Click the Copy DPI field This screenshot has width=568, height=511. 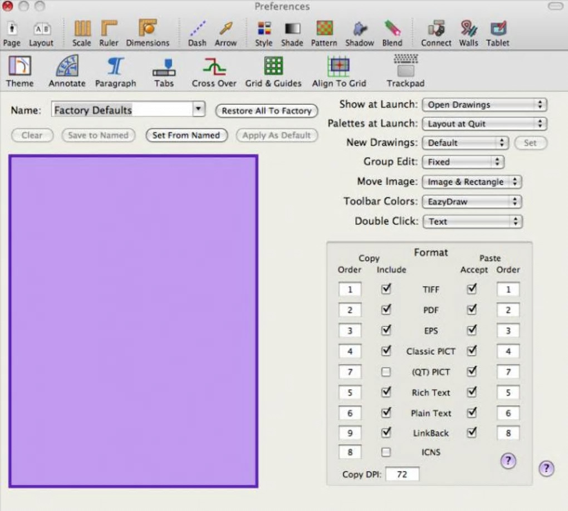(x=402, y=474)
